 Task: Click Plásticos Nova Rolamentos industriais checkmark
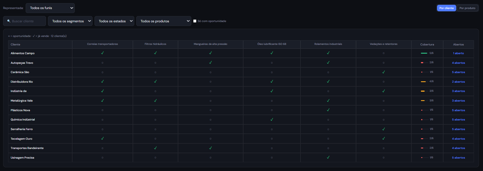328,110
